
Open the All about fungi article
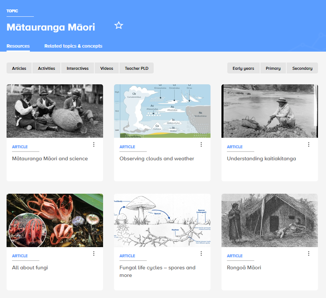[x=30, y=267]
